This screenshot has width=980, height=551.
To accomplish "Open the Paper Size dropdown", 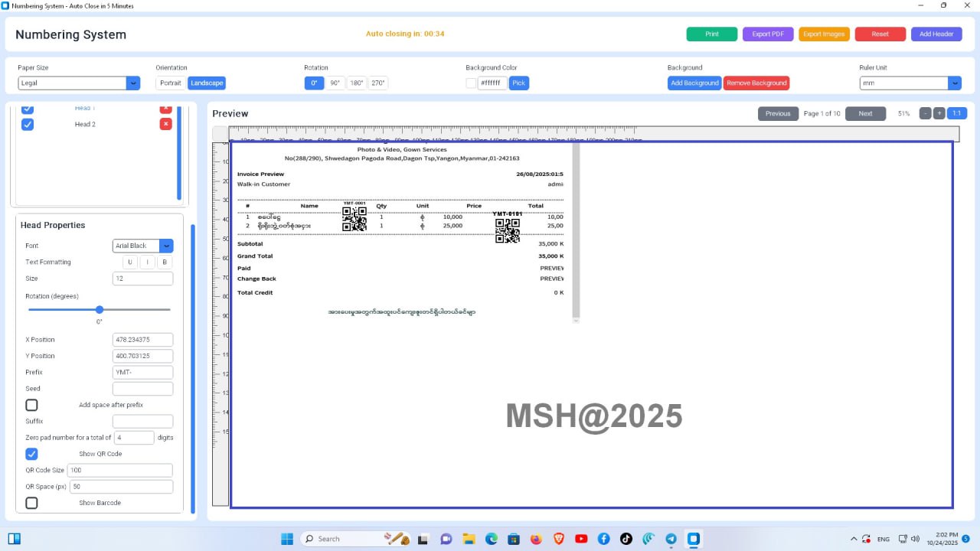I will 78,83.
